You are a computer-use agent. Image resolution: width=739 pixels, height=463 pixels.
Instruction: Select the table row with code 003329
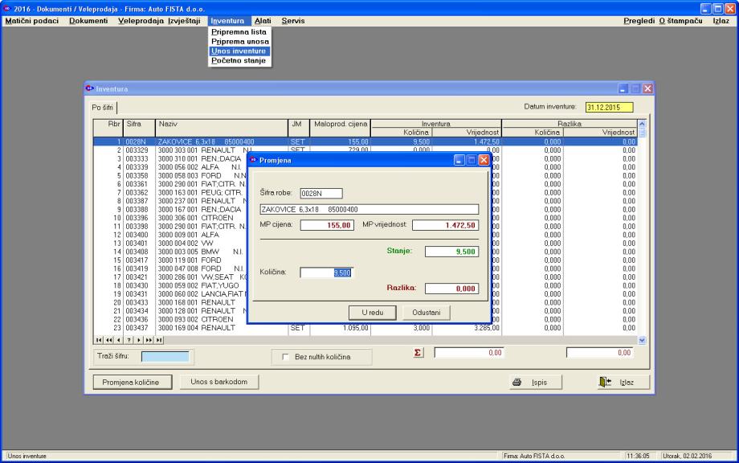(365, 150)
